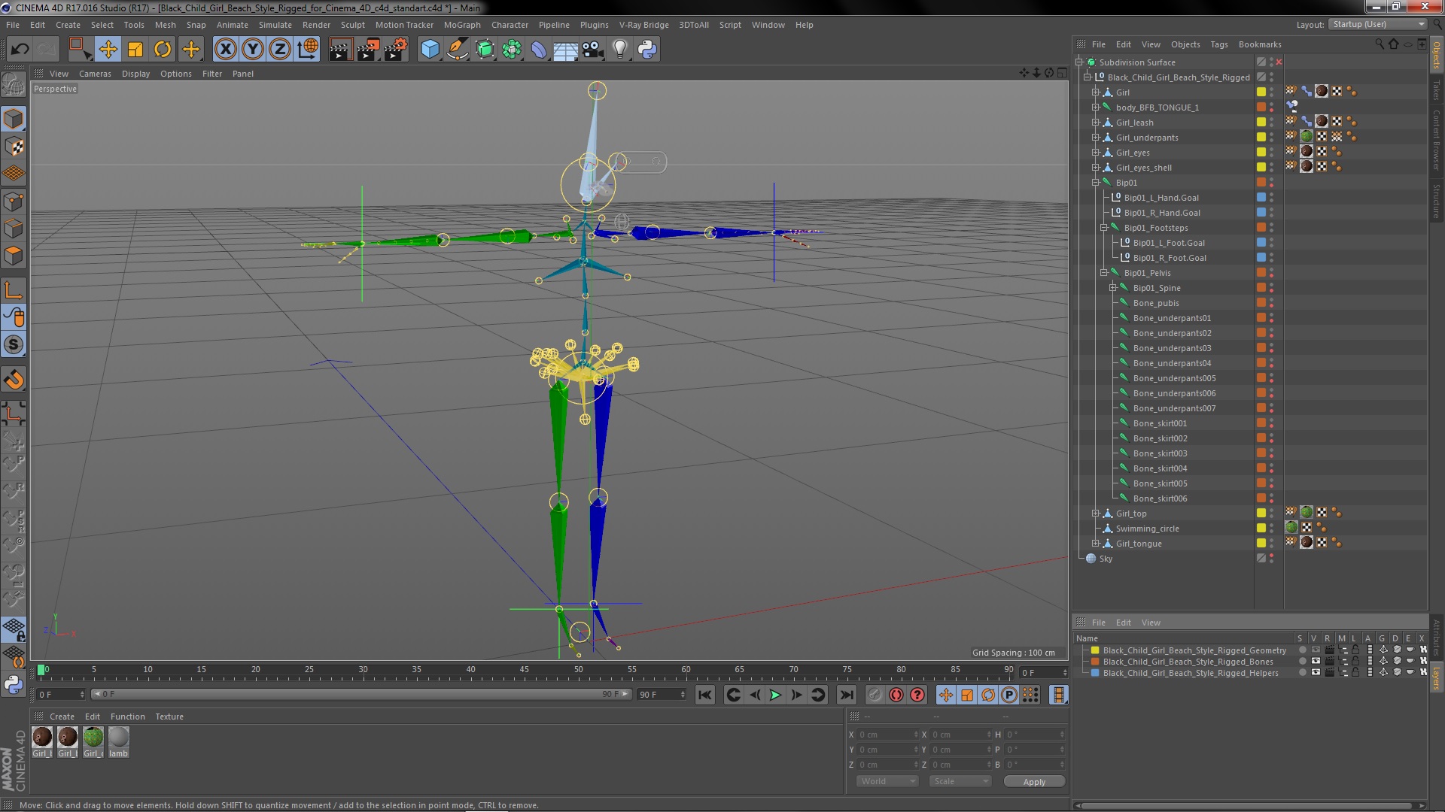Open the Scale mode dropdown
This screenshot has width=1445, height=812.
959,781
